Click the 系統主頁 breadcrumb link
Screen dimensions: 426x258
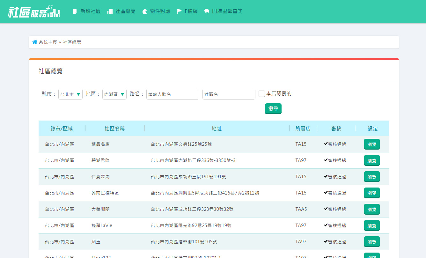tap(48, 42)
